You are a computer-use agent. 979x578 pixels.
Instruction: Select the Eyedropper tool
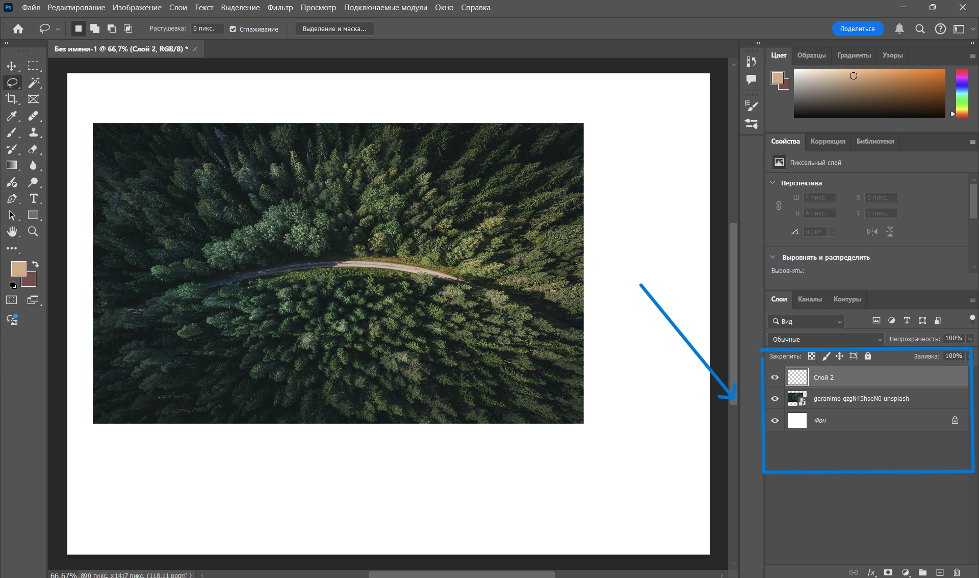(x=11, y=116)
